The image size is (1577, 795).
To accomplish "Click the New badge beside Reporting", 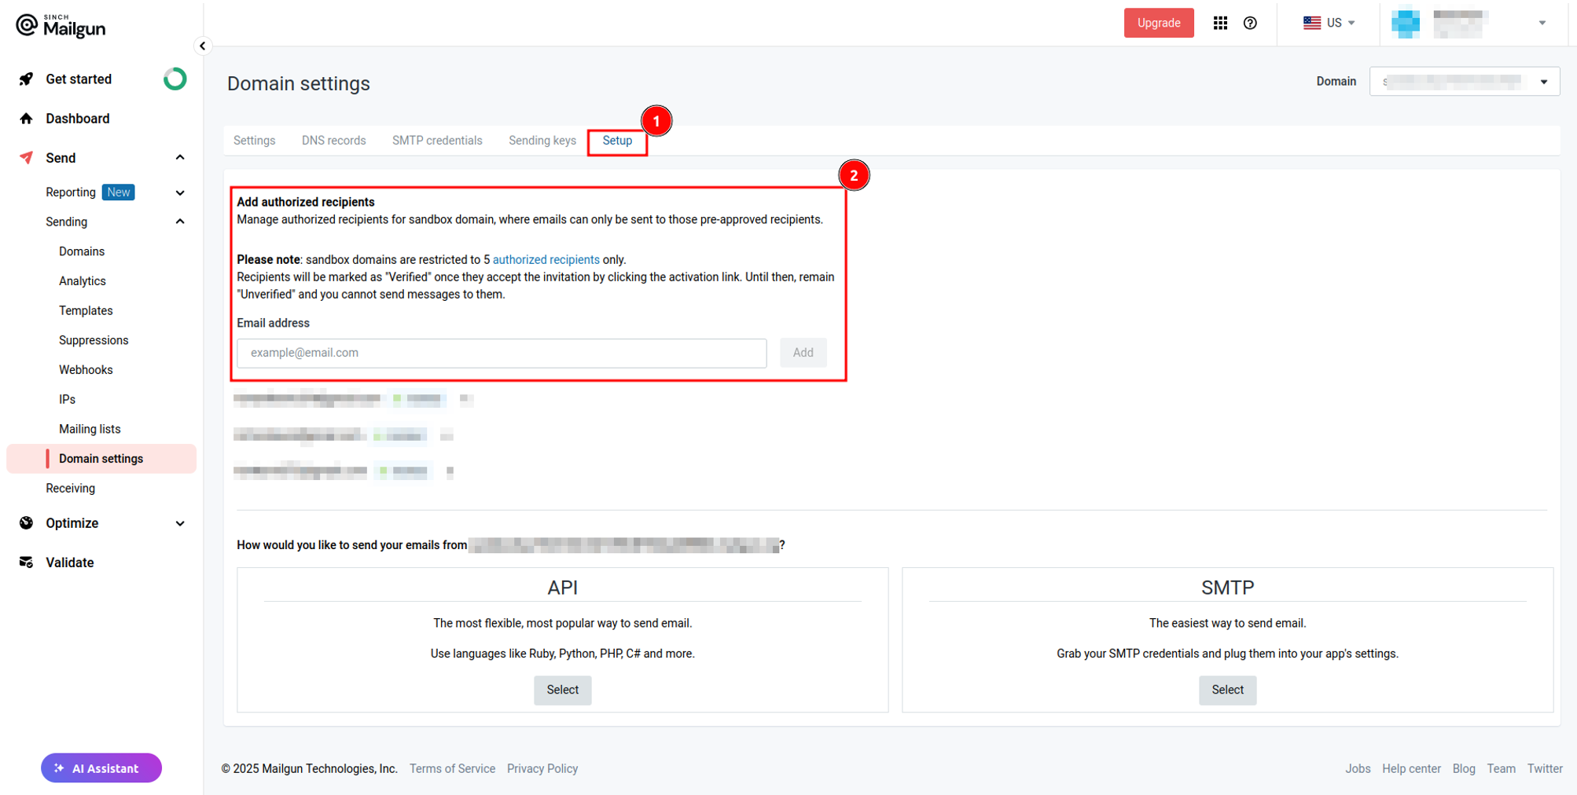I will 119,192.
